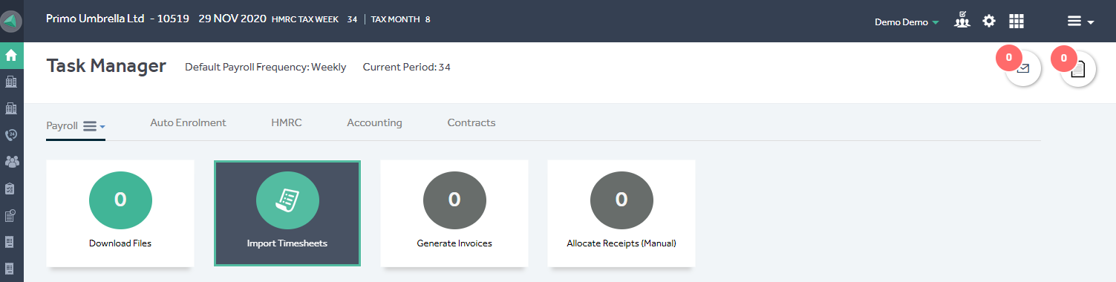Image resolution: width=1116 pixels, height=282 pixels.
Task: Open the people group sidebar icon
Action: coord(11,162)
